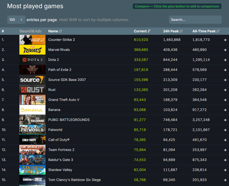Open Dota 2 name link
Image resolution: width=229 pixels, height=186 pixels.
[x=54, y=60]
